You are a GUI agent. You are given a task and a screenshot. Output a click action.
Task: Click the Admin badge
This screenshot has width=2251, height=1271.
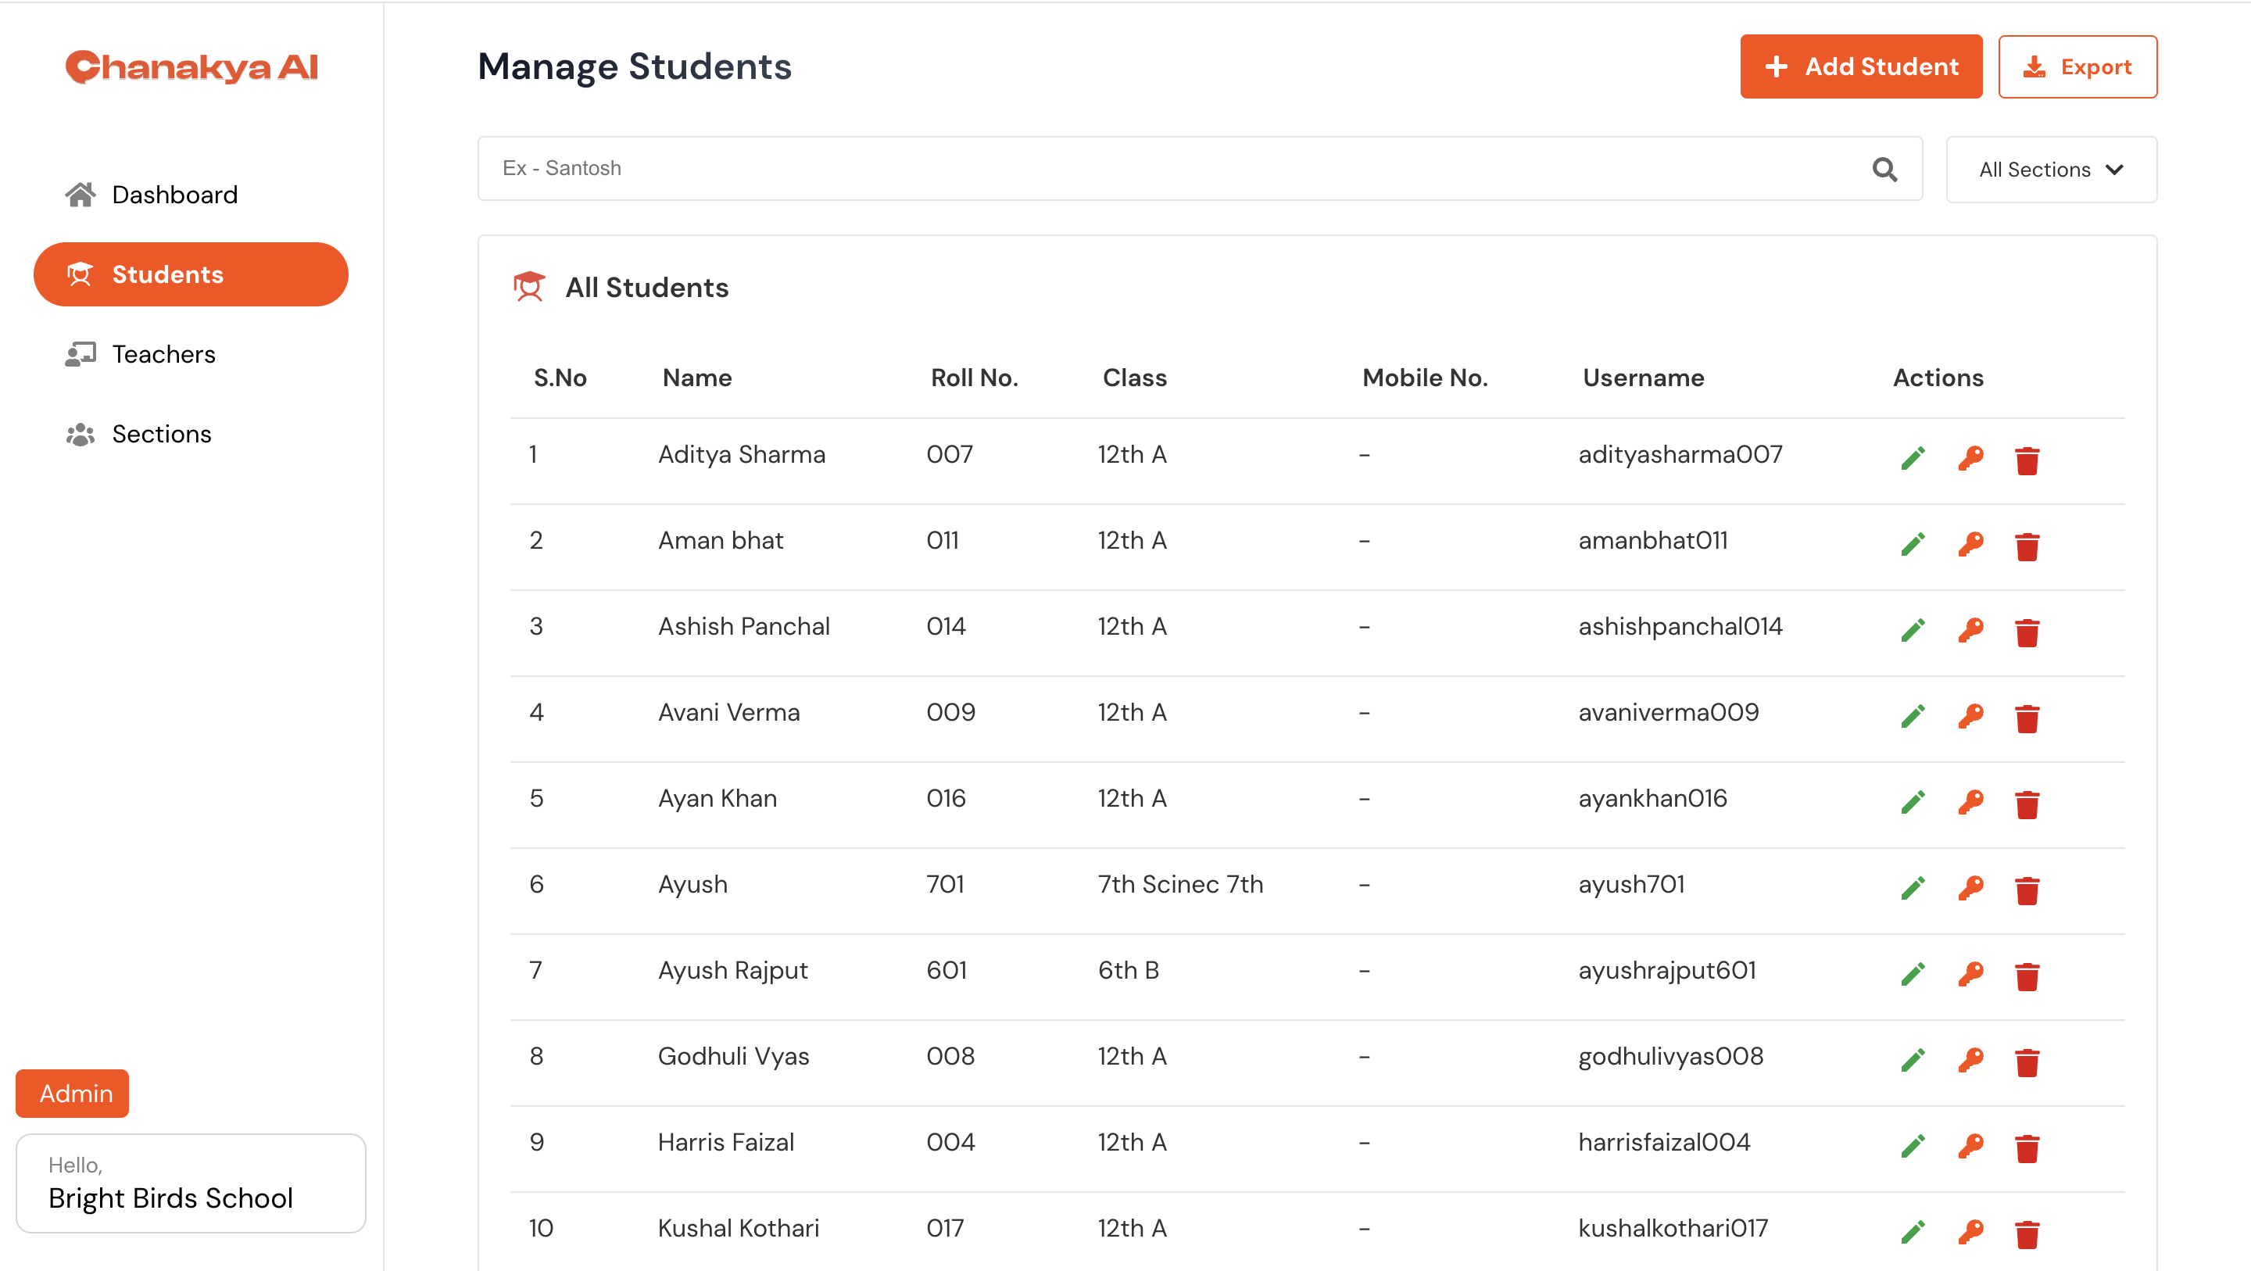(73, 1093)
